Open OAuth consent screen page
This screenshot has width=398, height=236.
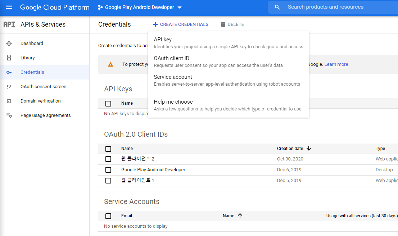tap(44, 87)
